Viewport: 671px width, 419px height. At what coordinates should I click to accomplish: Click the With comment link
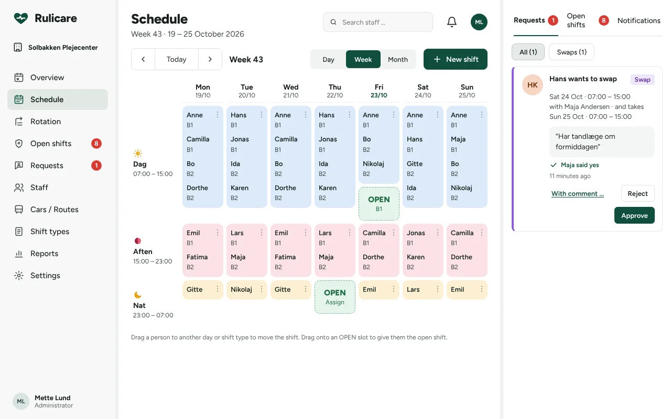click(577, 193)
